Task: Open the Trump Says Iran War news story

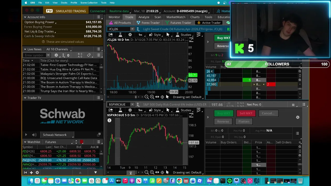Action: (68, 91)
